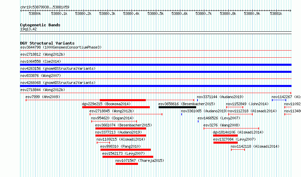Click the red bar under nsv1071547
The height and width of the screenshot is (177, 301).
pyautogui.click(x=127, y=164)
